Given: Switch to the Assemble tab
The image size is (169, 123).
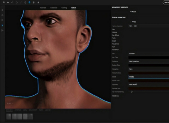Looking at the screenshot, I should tap(43, 8).
